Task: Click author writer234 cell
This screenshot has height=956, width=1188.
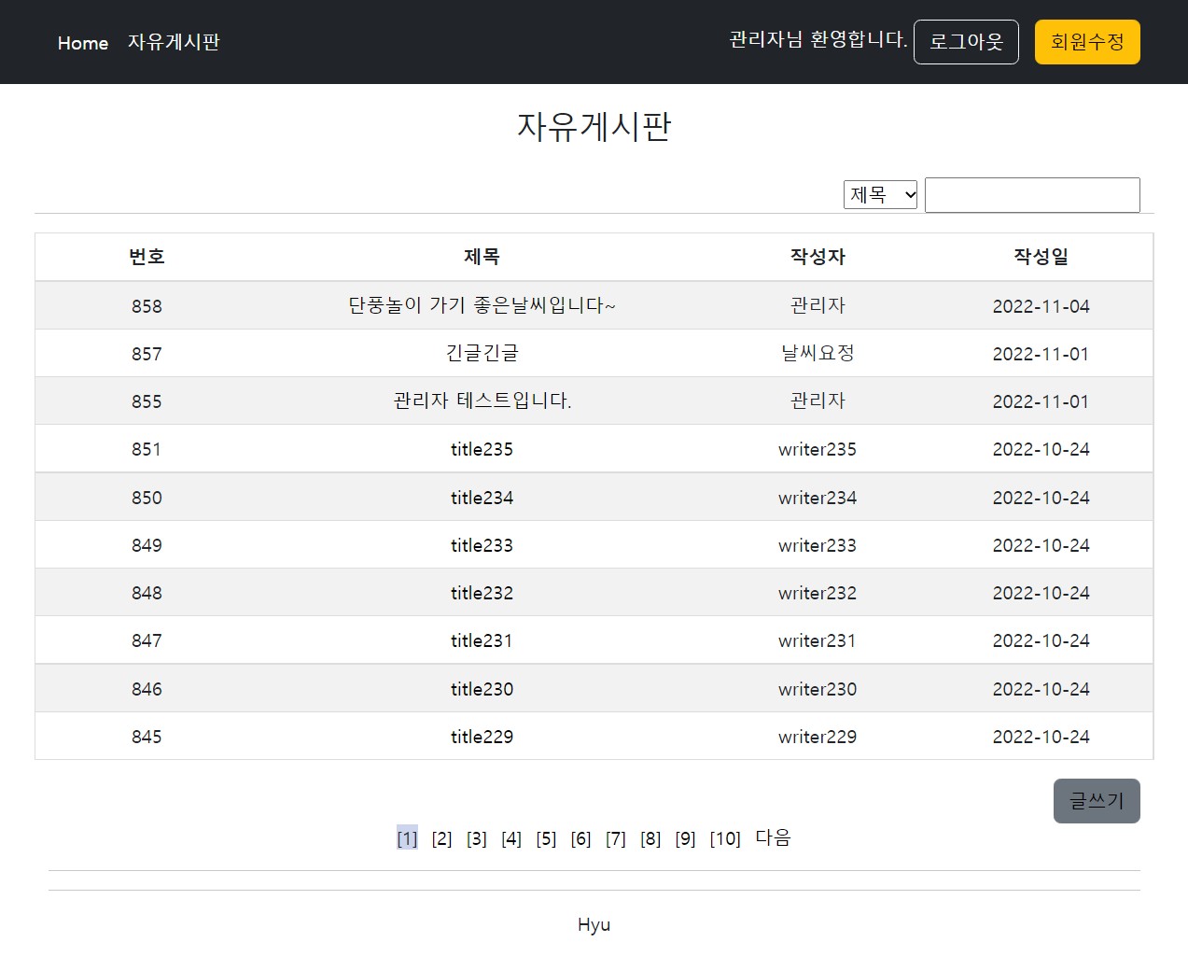Action: [818, 498]
